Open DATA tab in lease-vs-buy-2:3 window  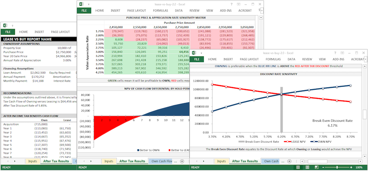pyautogui.click(x=291, y=59)
